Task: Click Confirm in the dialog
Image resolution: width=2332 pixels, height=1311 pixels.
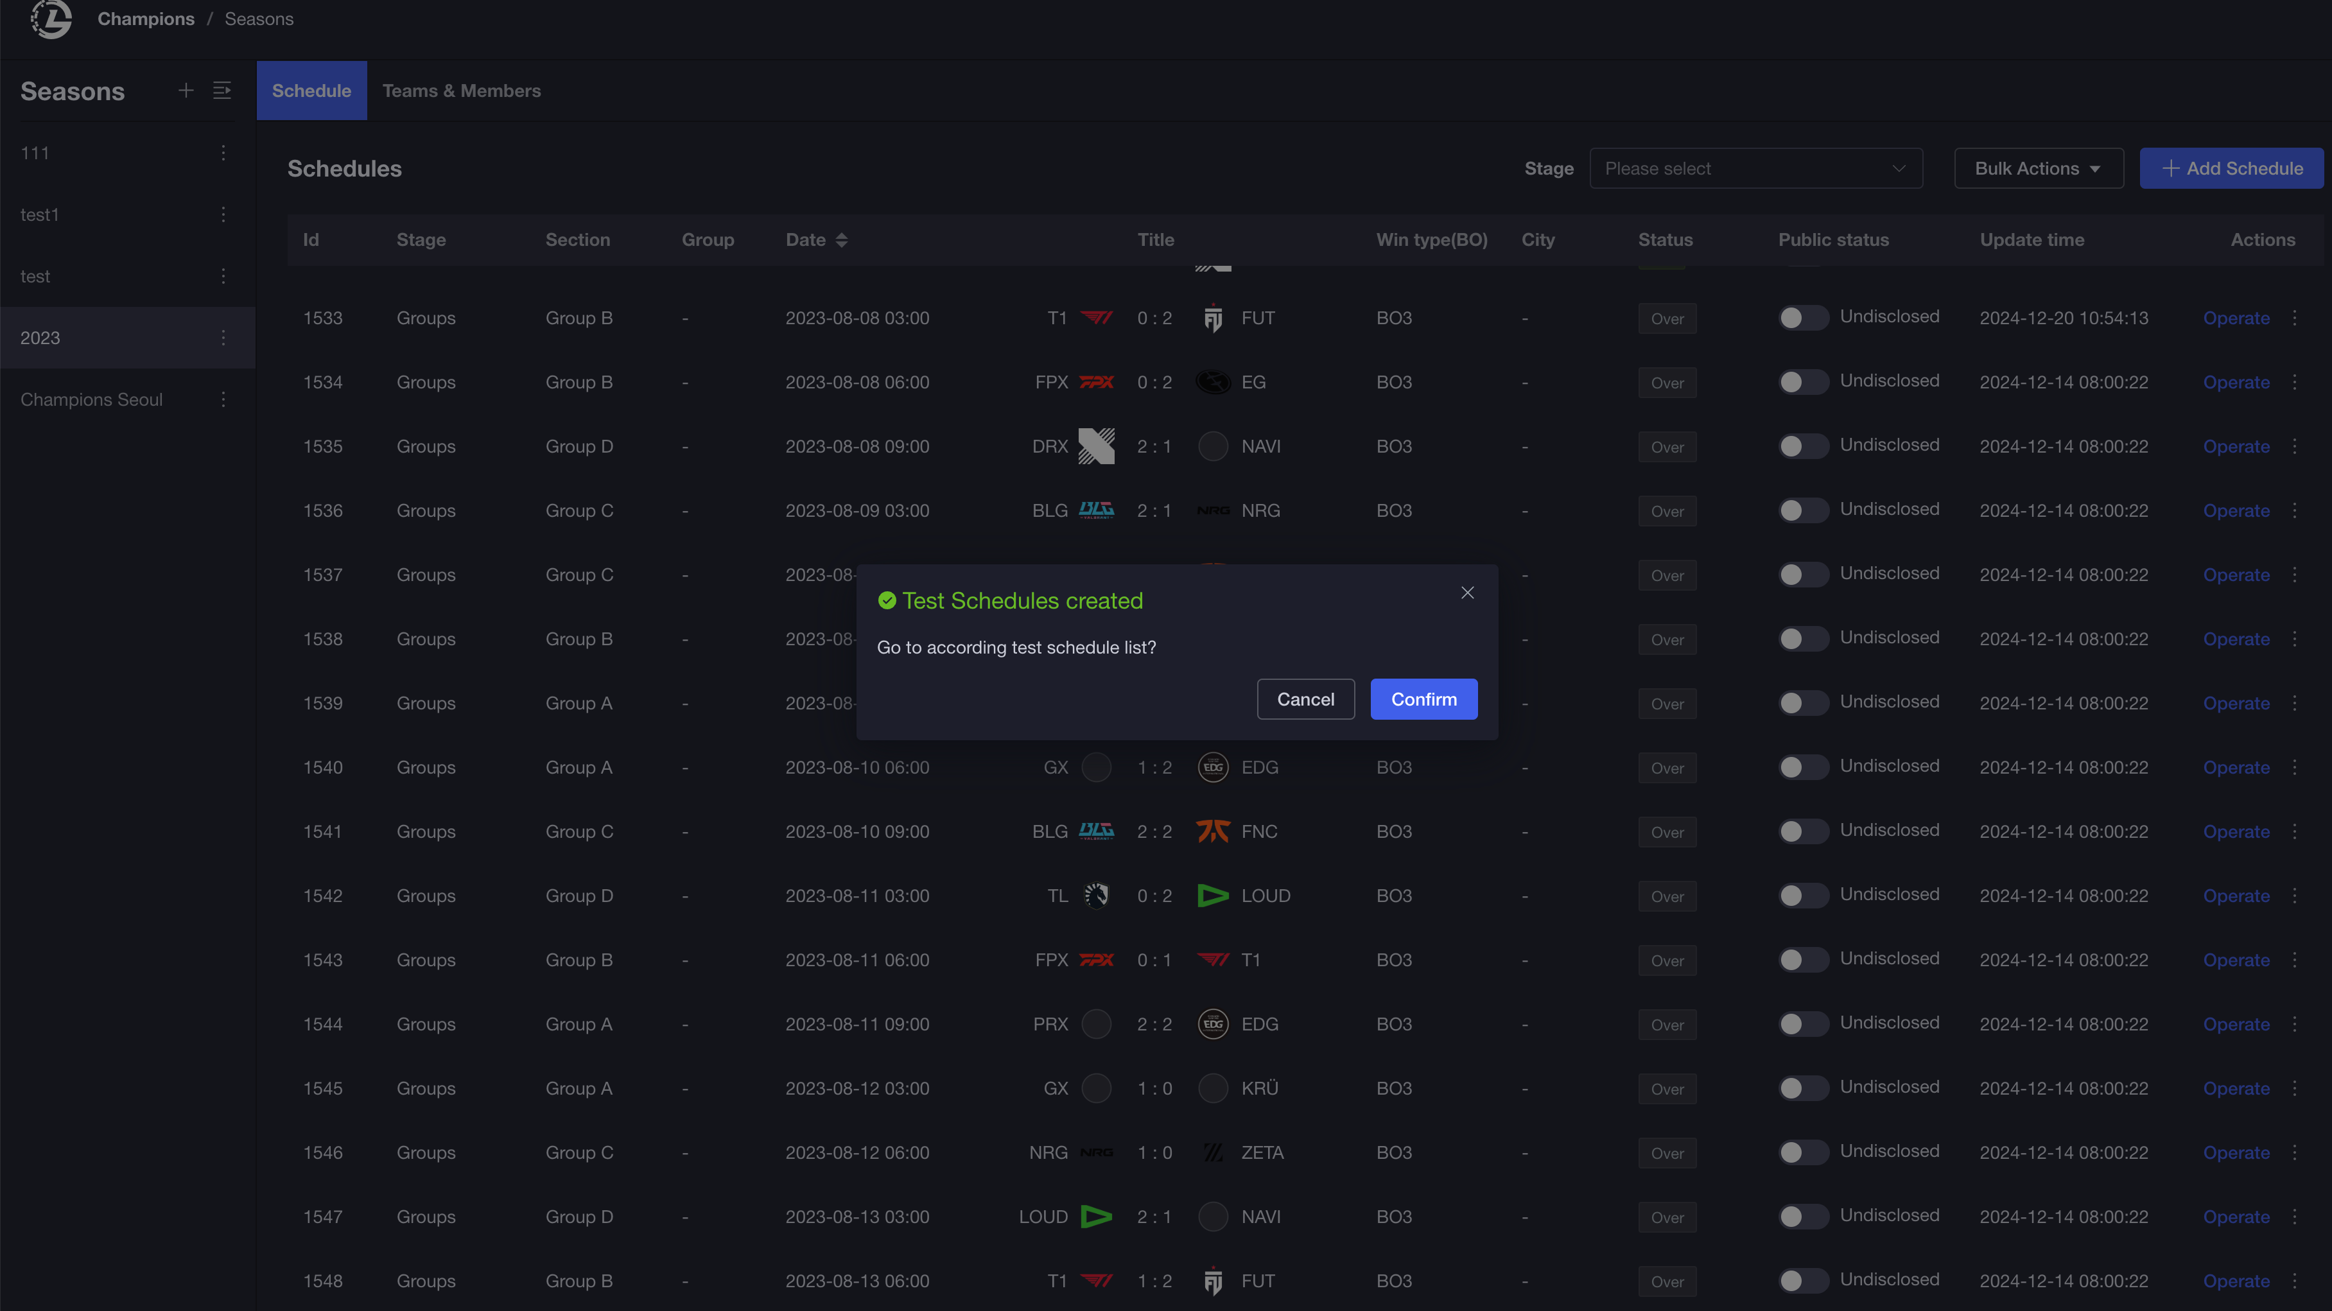Action: click(1423, 699)
